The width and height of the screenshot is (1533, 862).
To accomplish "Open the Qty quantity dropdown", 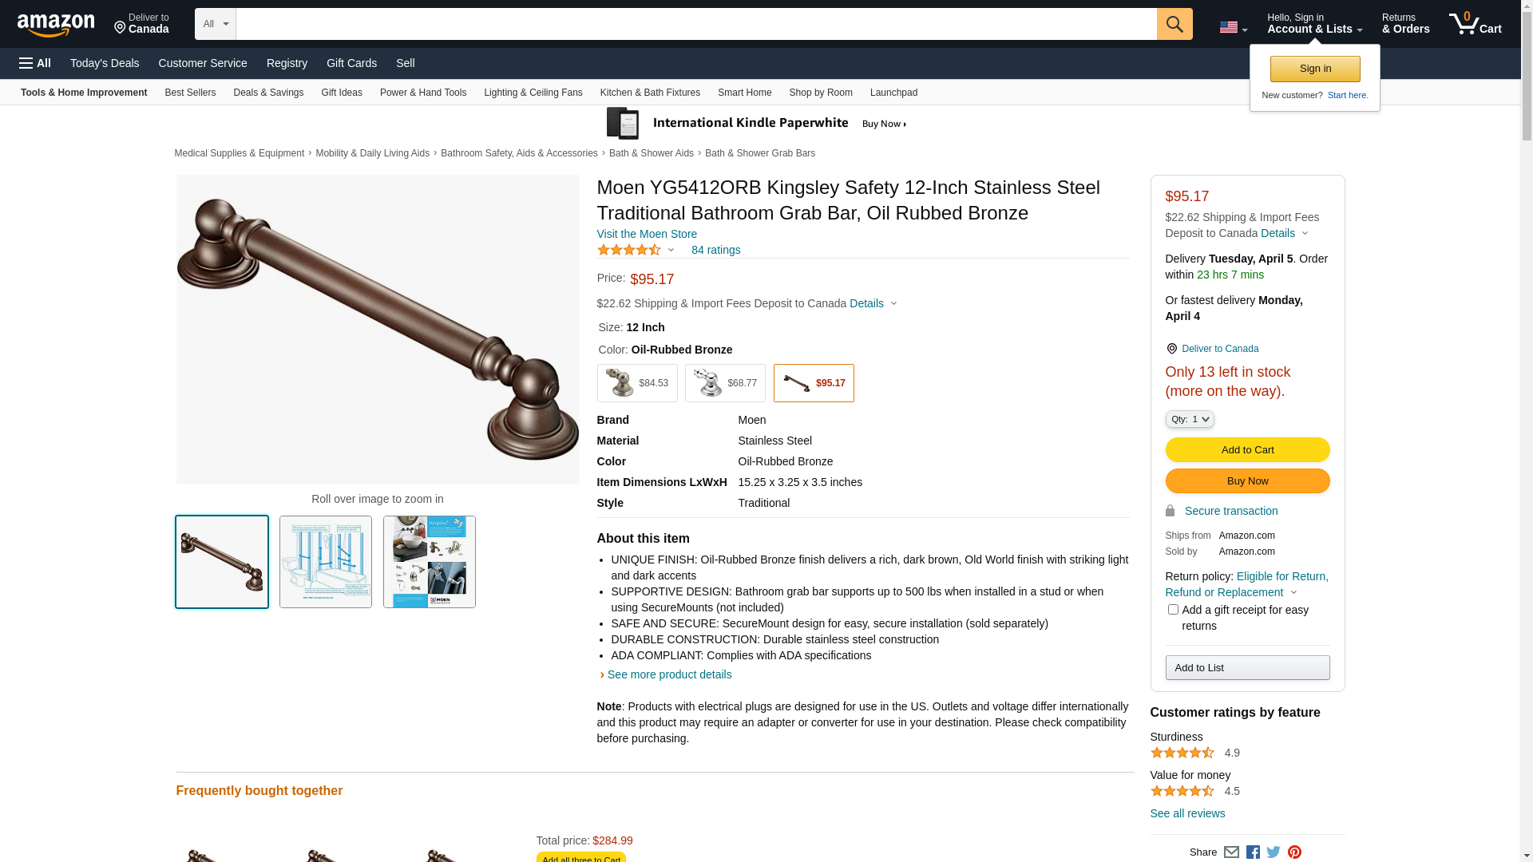I will pos(1189,419).
